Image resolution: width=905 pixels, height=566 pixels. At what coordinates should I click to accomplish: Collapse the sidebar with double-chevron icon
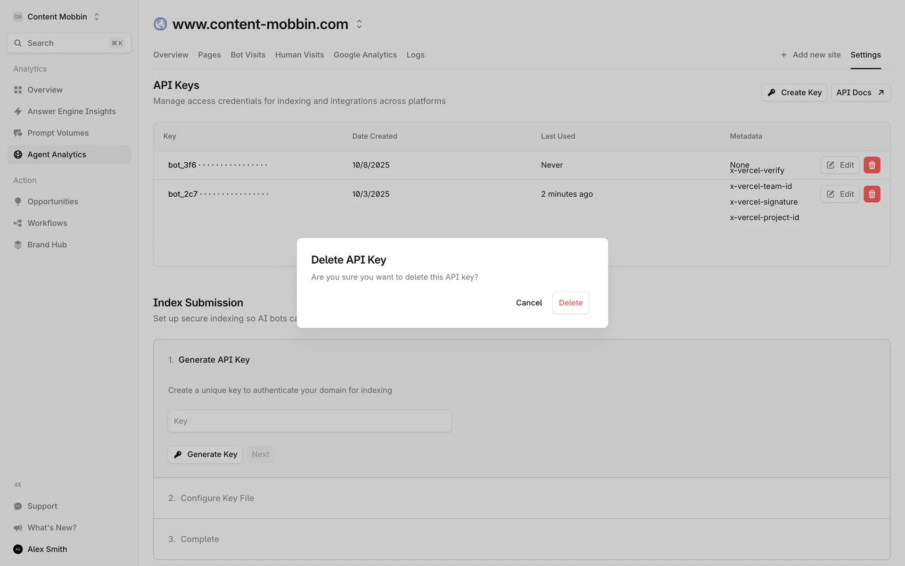pos(18,484)
